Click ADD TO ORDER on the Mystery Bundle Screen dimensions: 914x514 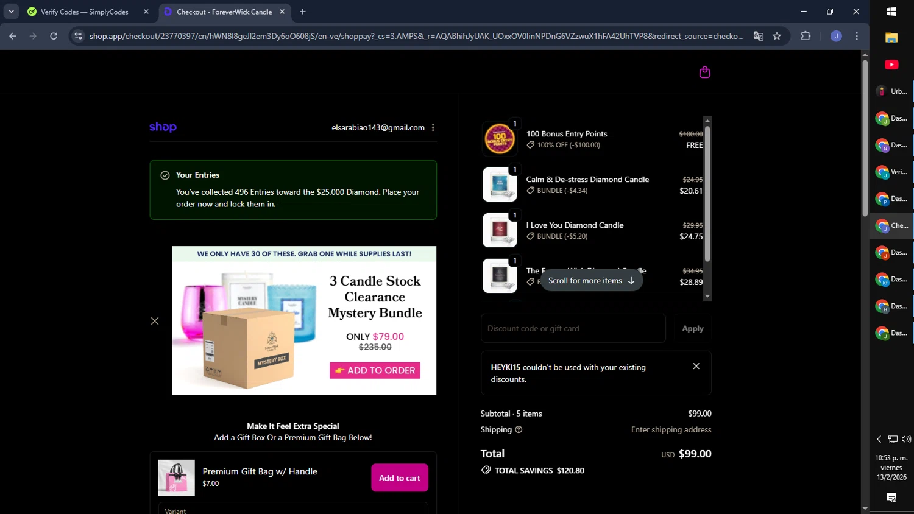tap(375, 370)
